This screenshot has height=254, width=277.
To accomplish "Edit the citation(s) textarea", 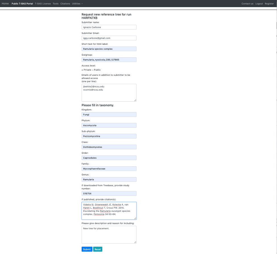I will [x=109, y=211].
